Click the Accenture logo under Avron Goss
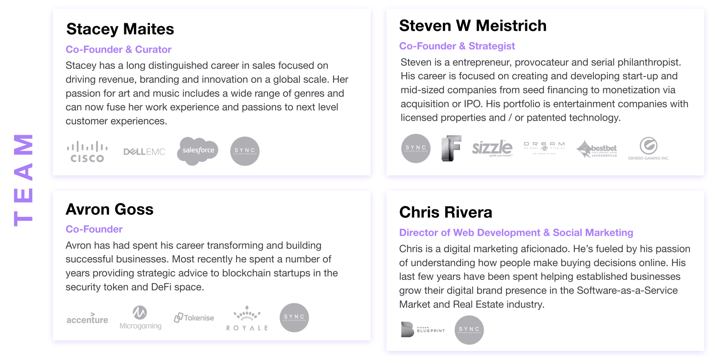717x356 pixels. 87,319
